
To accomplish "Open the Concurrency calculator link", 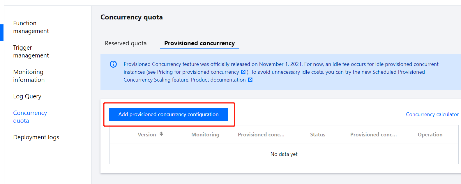I will 432,114.
